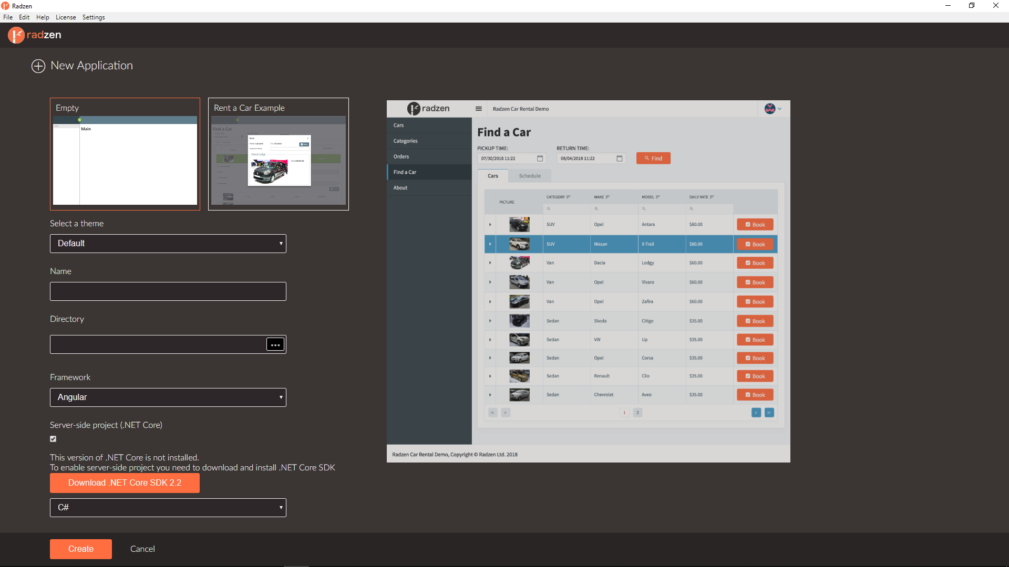This screenshot has height=567, width=1009.
Task: Go to page 2 in the pager
Action: click(x=637, y=413)
